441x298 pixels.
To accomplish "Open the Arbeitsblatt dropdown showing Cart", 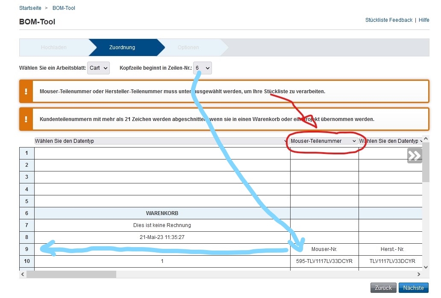I will pos(98,68).
